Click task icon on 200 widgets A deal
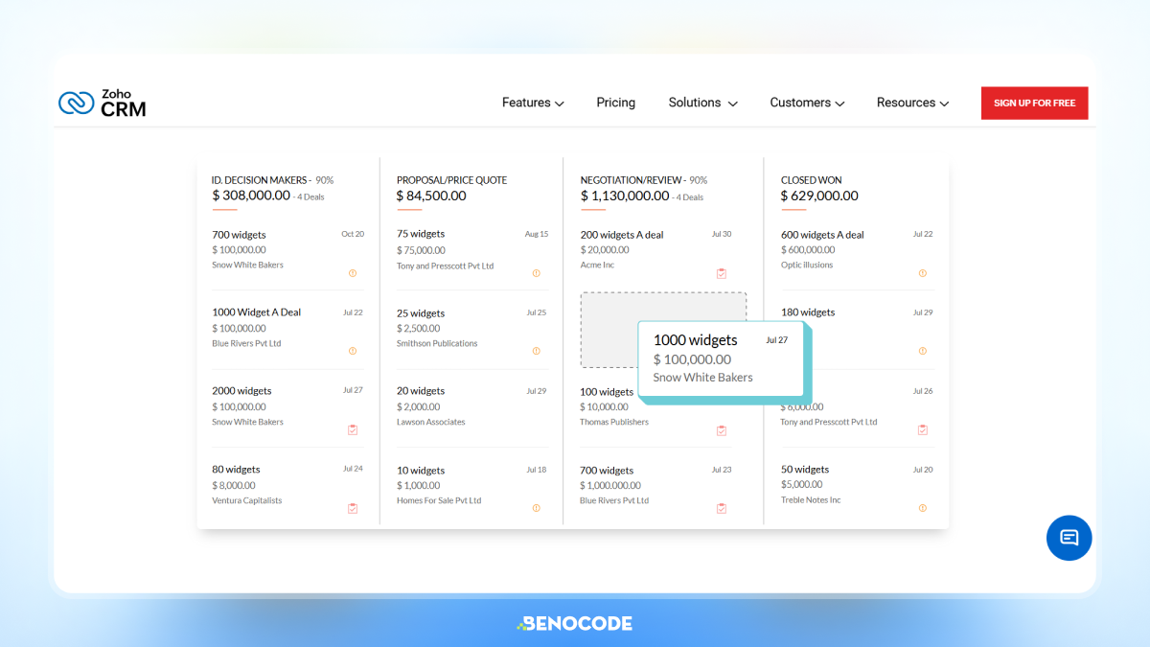The image size is (1150, 647). (722, 274)
